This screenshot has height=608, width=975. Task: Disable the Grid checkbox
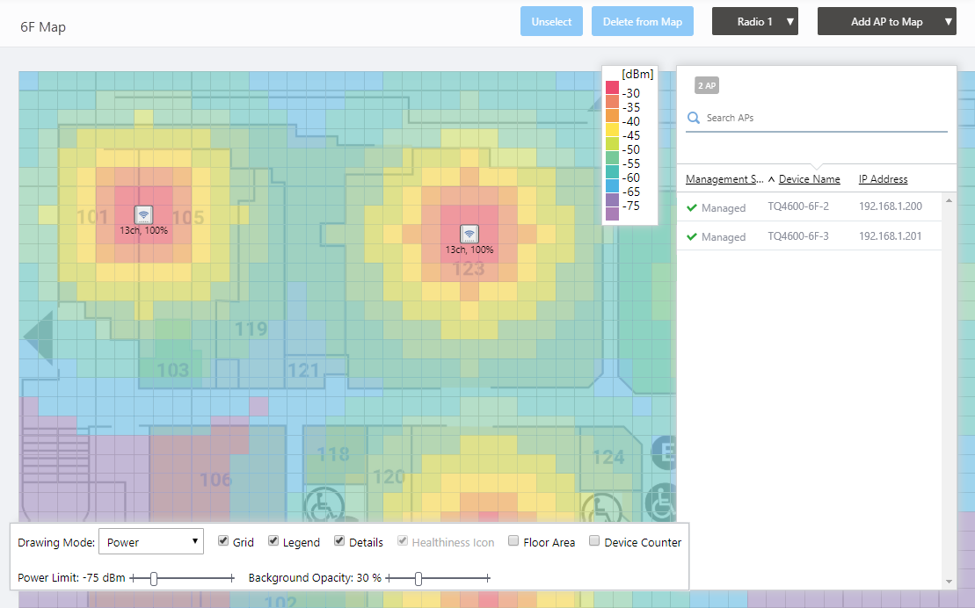tap(223, 542)
